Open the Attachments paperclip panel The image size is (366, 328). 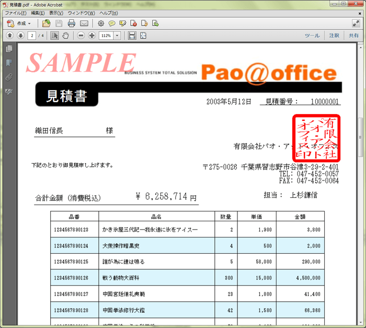click(x=8, y=77)
